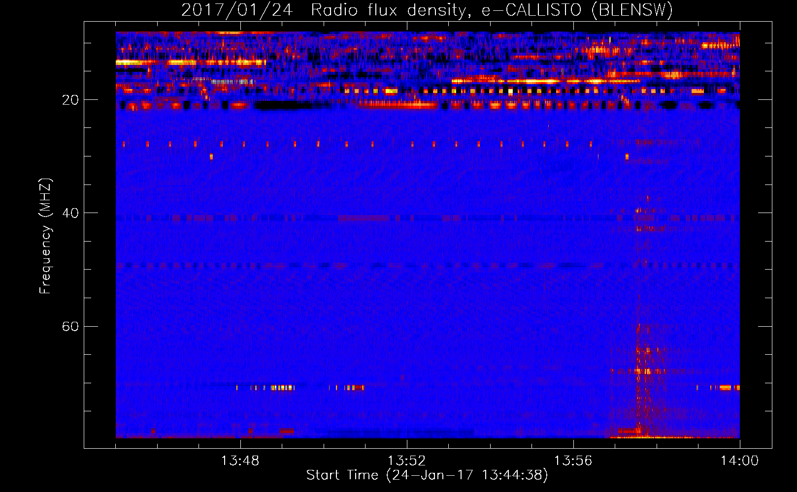Click the 13:52 time tick label
Image resolution: width=797 pixels, height=492 pixels.
[406, 461]
